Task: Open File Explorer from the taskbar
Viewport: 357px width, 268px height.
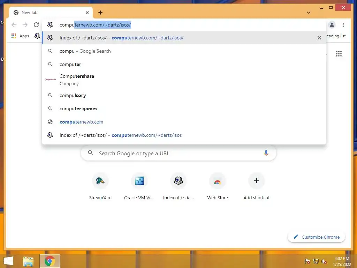Action: point(28,261)
